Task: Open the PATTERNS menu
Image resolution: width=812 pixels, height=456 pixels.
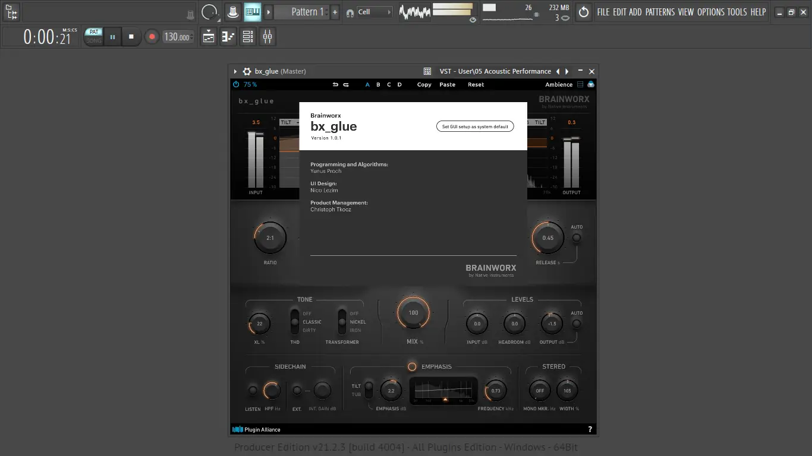Action: (x=660, y=12)
